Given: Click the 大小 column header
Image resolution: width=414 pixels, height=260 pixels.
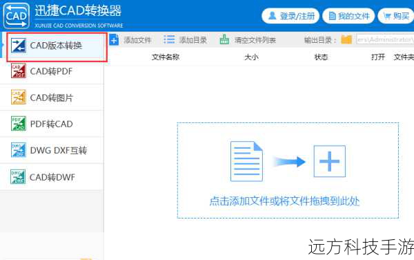Looking at the screenshot, I should click(x=251, y=57).
